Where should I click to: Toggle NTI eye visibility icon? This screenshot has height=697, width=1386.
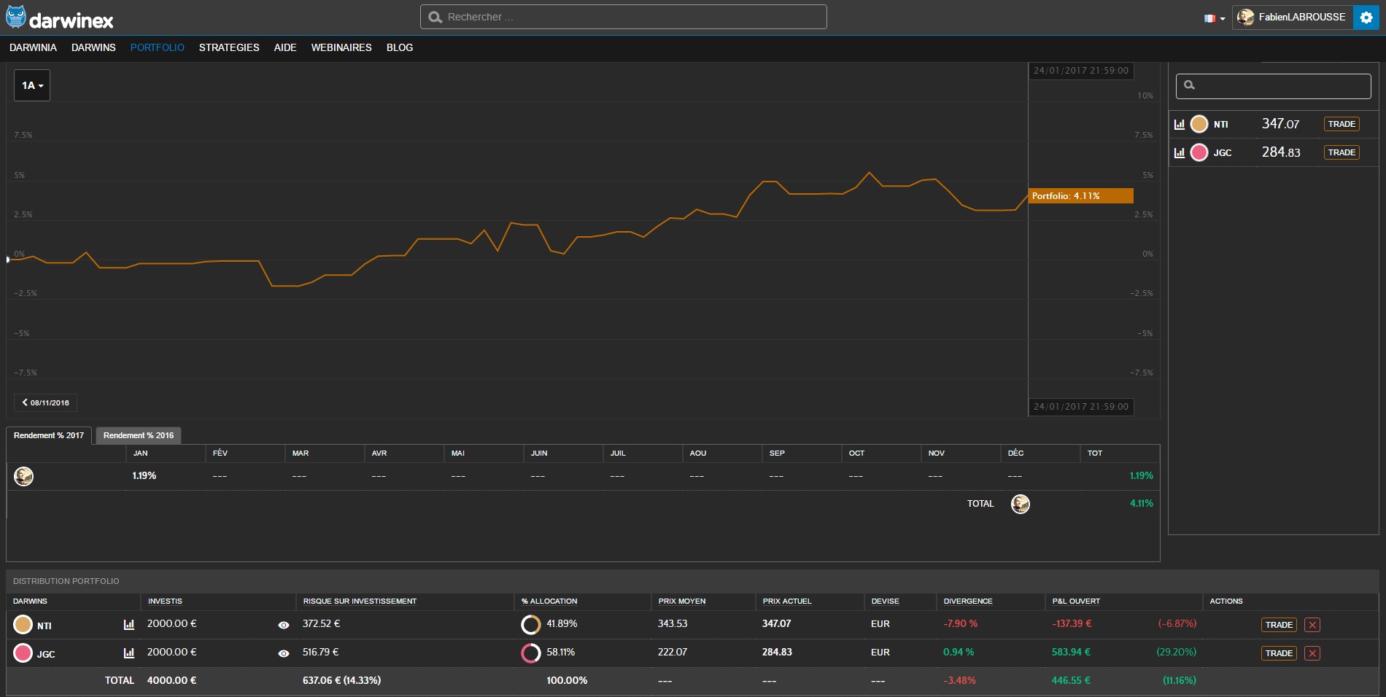pos(284,625)
